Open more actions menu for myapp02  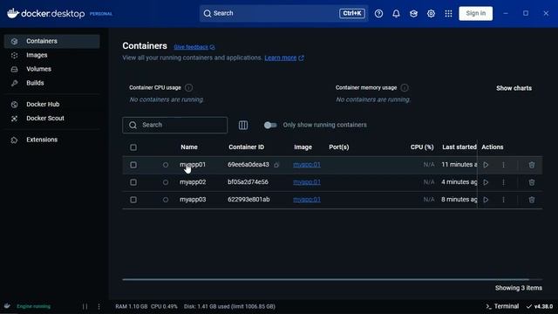tap(503, 182)
